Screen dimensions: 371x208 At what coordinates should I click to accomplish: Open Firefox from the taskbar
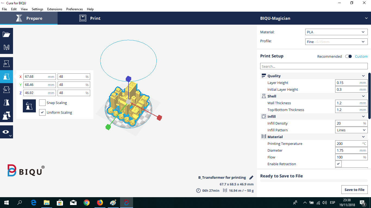click(100, 203)
